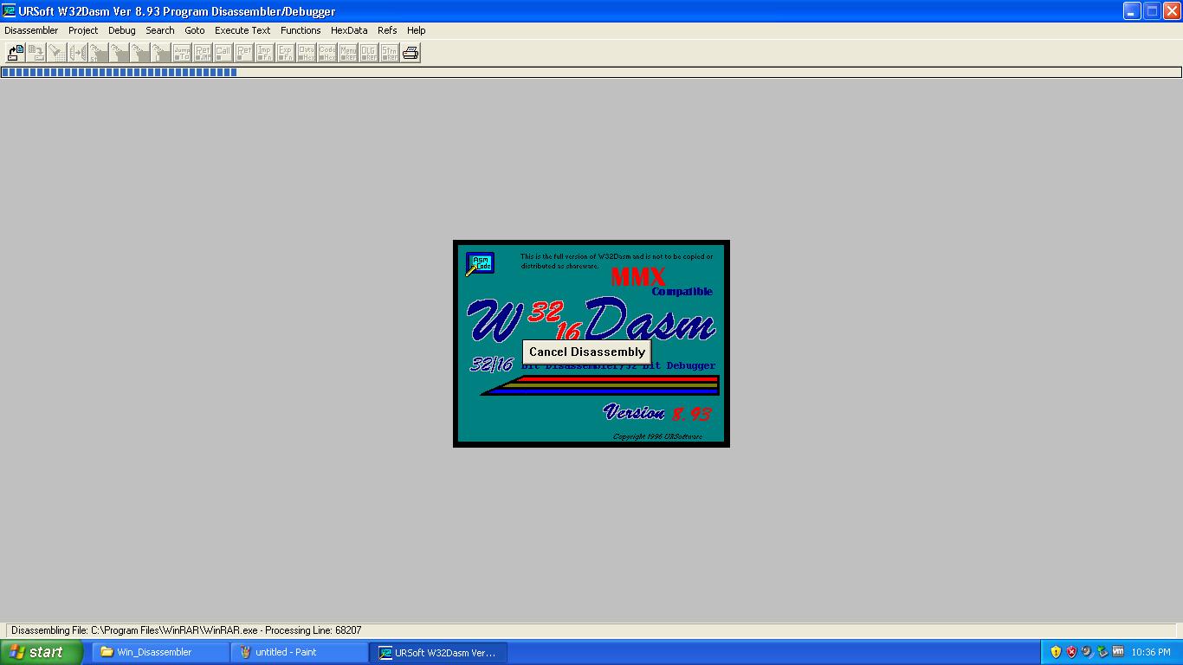Image resolution: width=1183 pixels, height=665 pixels.
Task: Open a file to disassemble via toolbar
Action: point(15,53)
